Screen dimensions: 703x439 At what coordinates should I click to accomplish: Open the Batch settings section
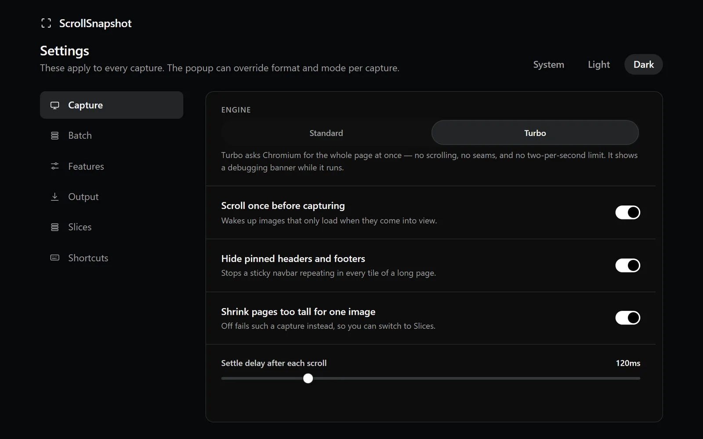click(x=112, y=136)
